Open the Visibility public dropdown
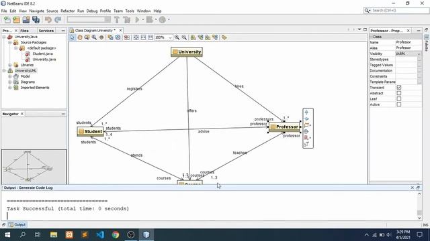Viewport: 430px width, 241px height. point(408,54)
